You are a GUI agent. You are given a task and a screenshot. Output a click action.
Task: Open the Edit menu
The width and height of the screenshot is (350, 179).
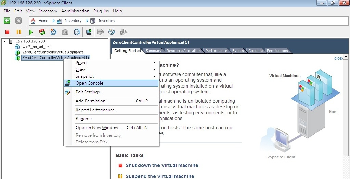pos(18,11)
